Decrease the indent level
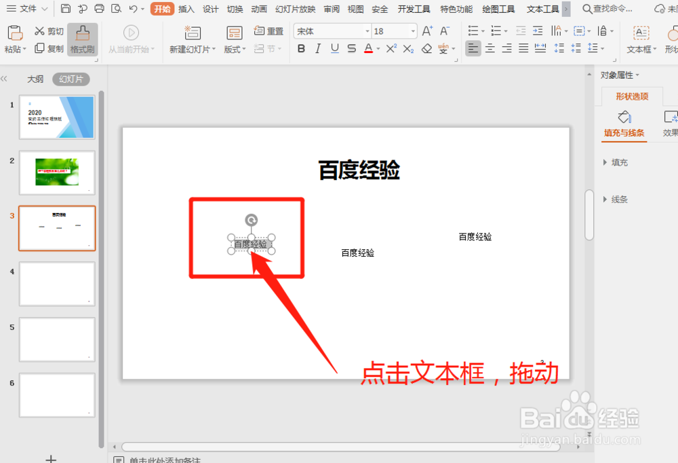The image size is (678, 463). 521,31
